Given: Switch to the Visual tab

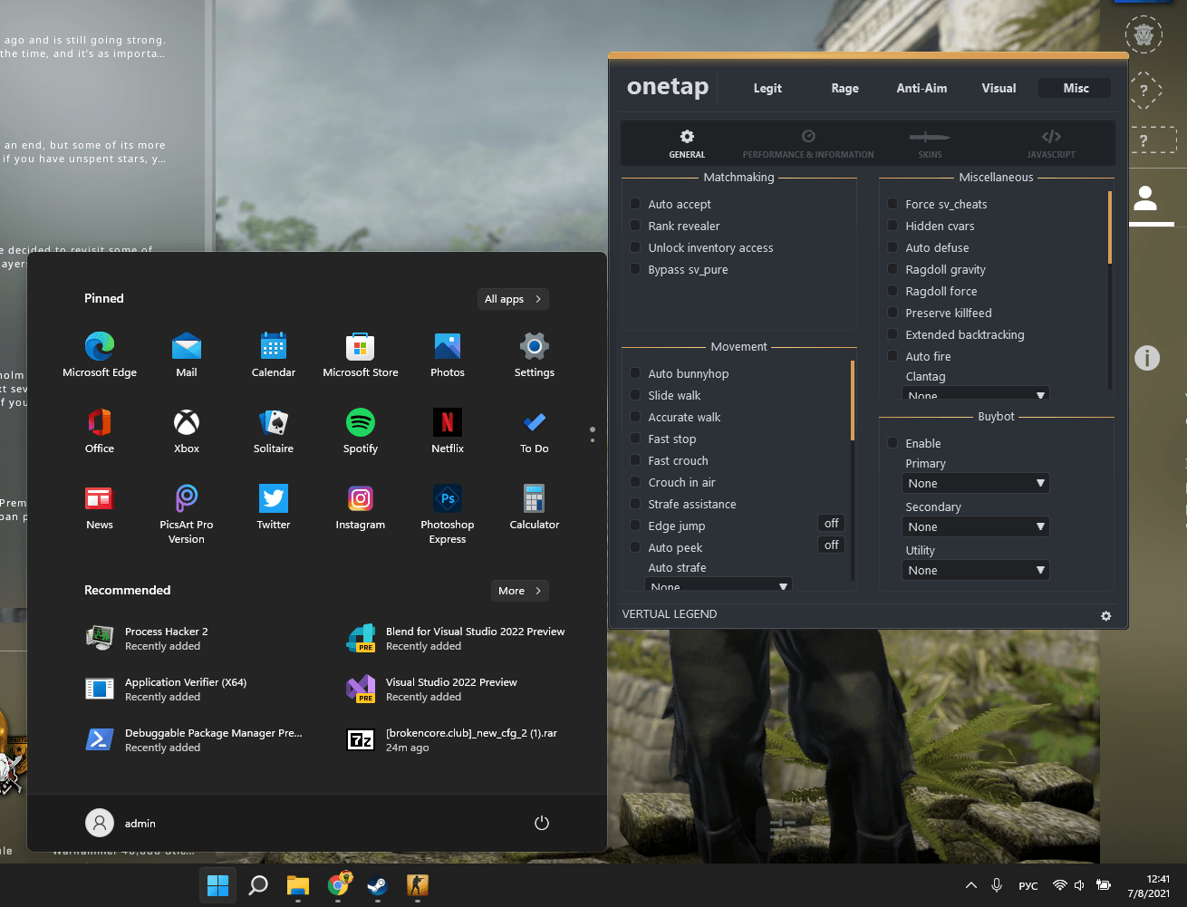Looking at the screenshot, I should click(x=999, y=88).
